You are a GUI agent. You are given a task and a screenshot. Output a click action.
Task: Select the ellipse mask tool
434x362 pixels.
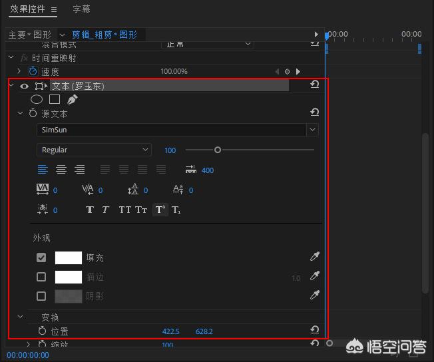point(37,99)
